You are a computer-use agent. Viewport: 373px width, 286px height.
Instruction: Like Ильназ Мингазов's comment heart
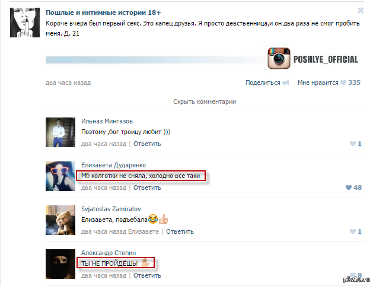pos(353,144)
